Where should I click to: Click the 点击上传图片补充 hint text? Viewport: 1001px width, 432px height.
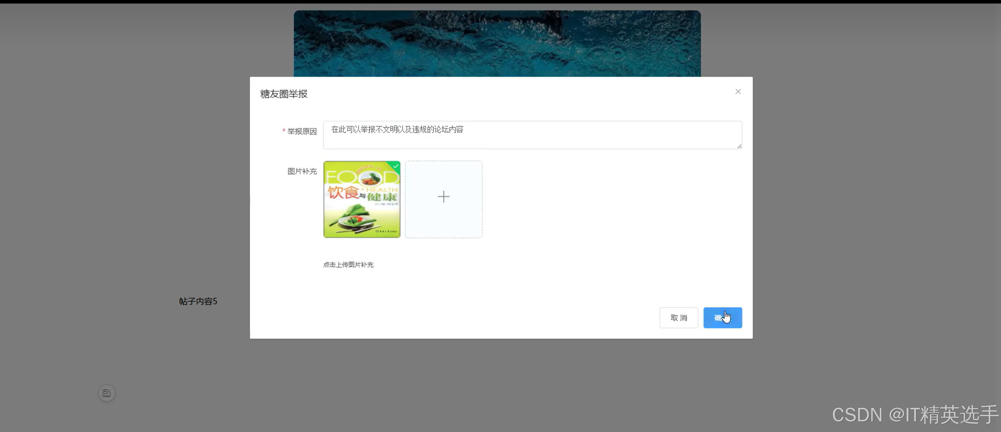348,264
